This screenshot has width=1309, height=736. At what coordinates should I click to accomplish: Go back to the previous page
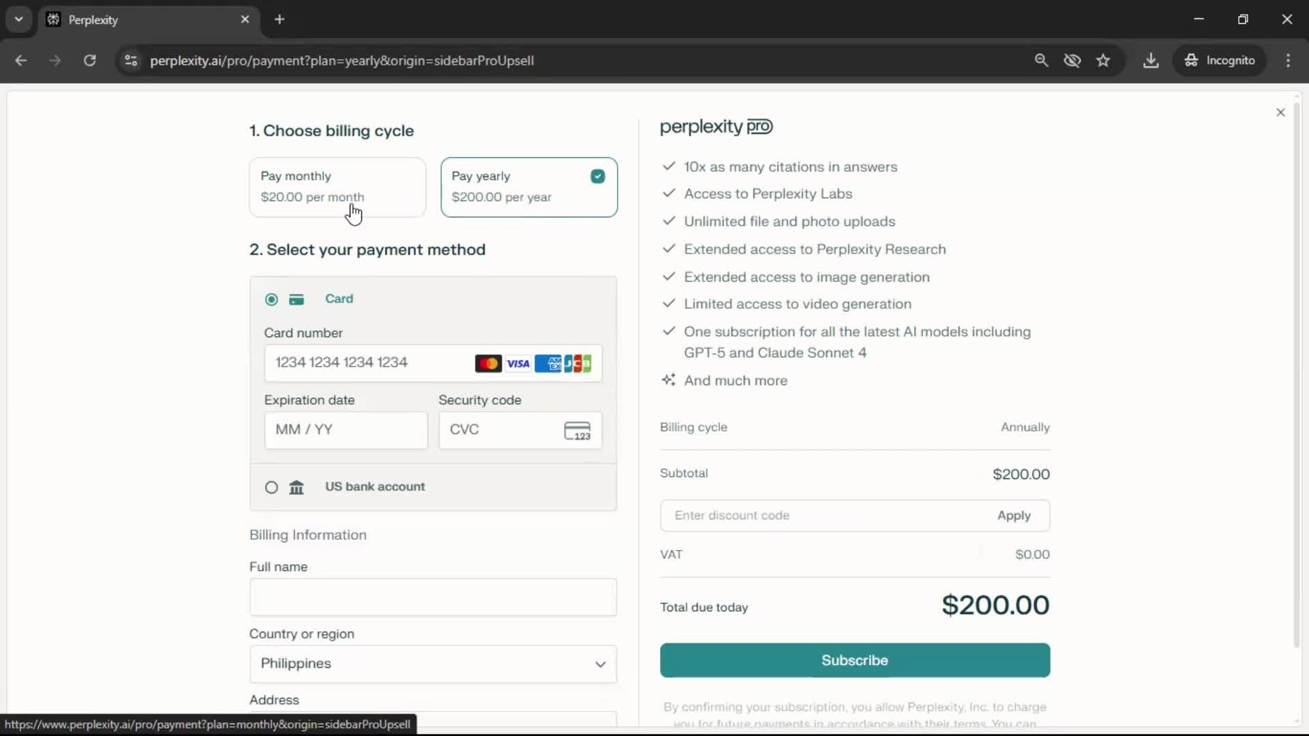[x=21, y=61]
